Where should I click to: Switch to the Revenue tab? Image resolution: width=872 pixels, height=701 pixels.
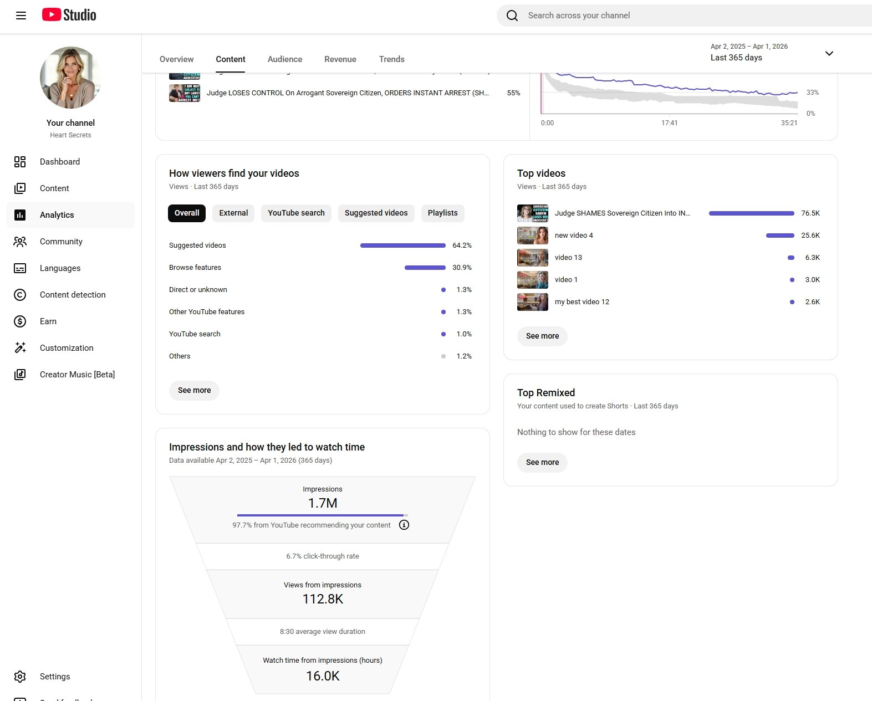click(x=340, y=59)
